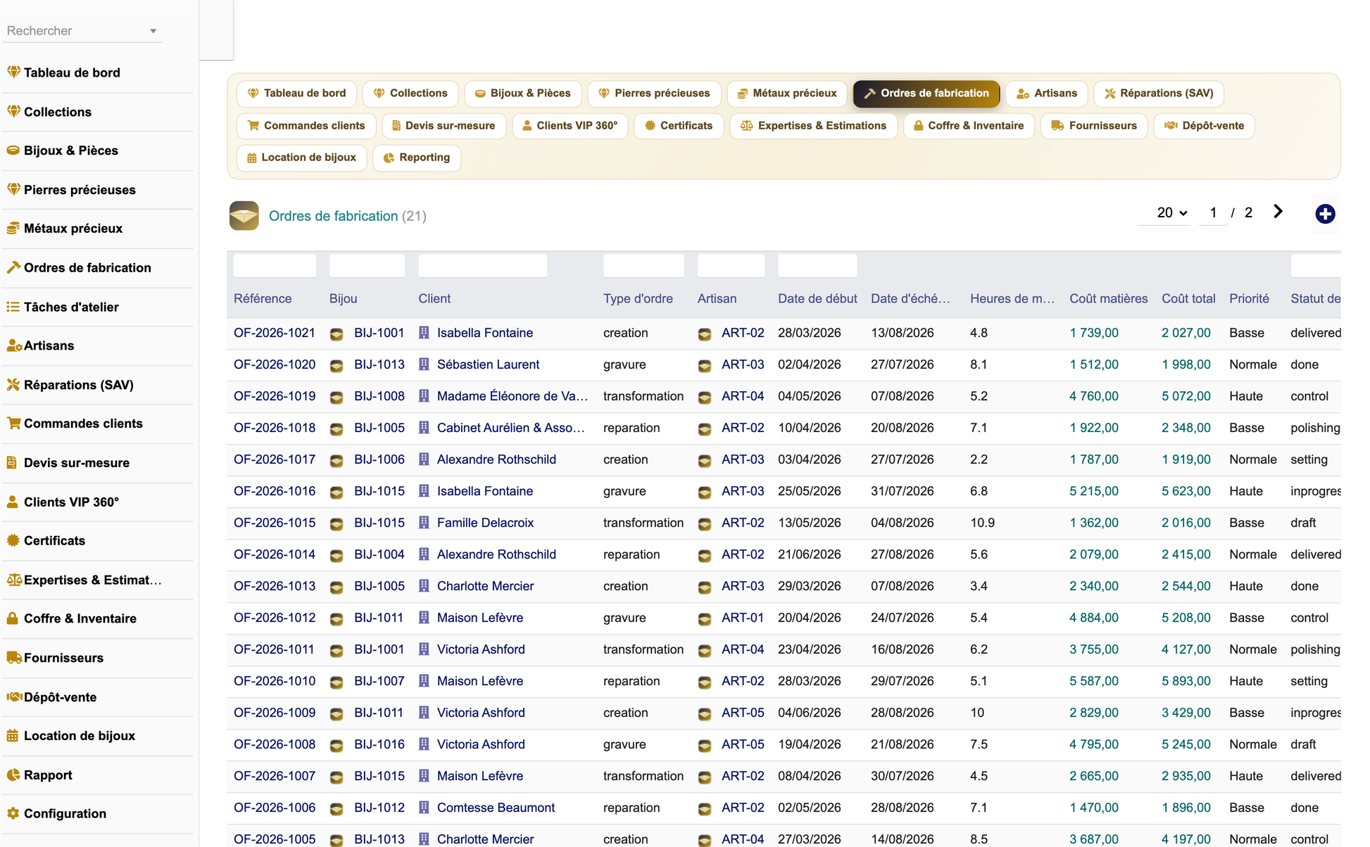Image resolution: width=1370 pixels, height=847 pixels.
Task: Select date 13/05/2026 in Famille Delacroix row
Action: [x=810, y=523]
